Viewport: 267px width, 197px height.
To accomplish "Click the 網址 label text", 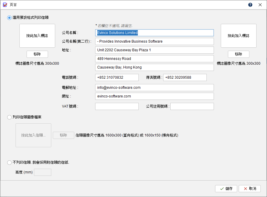I will [x=67, y=96].
